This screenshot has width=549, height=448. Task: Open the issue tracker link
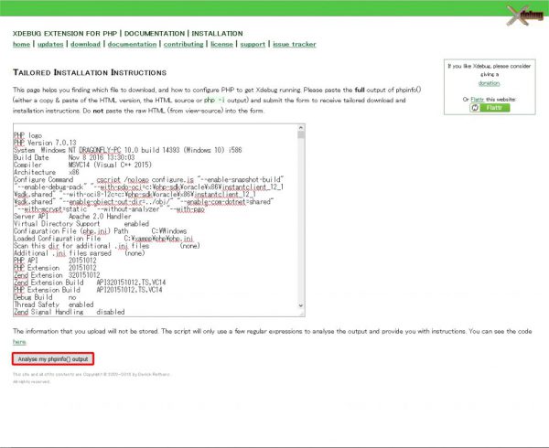pyautogui.click(x=294, y=44)
